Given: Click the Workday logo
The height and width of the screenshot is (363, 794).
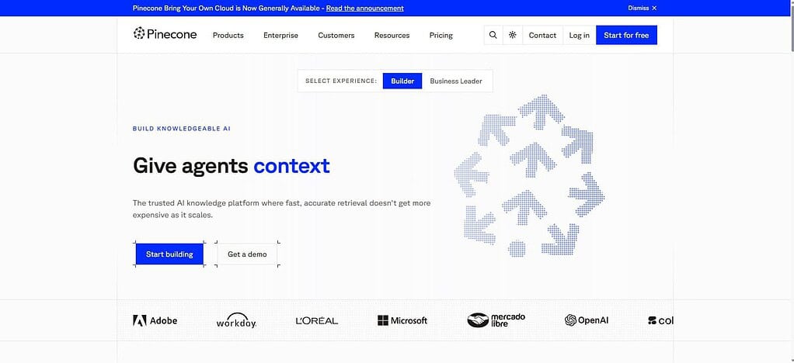Looking at the screenshot, I should point(236,320).
